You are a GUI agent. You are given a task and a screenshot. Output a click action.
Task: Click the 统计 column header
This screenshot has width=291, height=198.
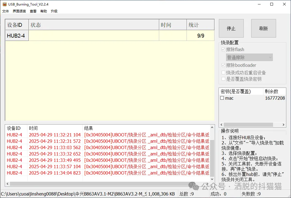(201, 25)
